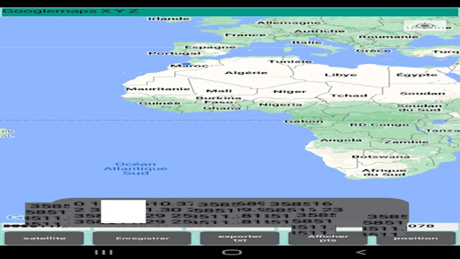The width and height of the screenshot is (460, 259).
Task: Click the Botswana label
Action: [381, 157]
